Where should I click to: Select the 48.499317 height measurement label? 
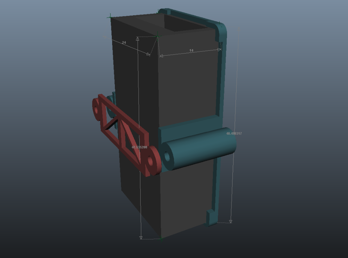(x=234, y=133)
